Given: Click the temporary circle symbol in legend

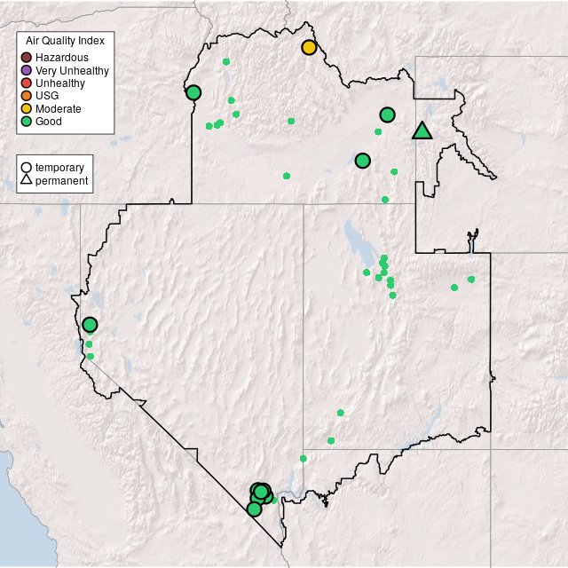Looking at the screenshot, I should tap(27, 167).
